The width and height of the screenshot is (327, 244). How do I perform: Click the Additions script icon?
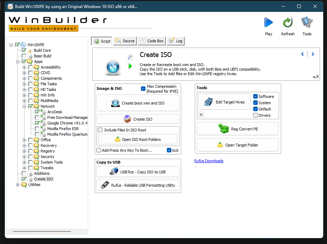[30, 174]
